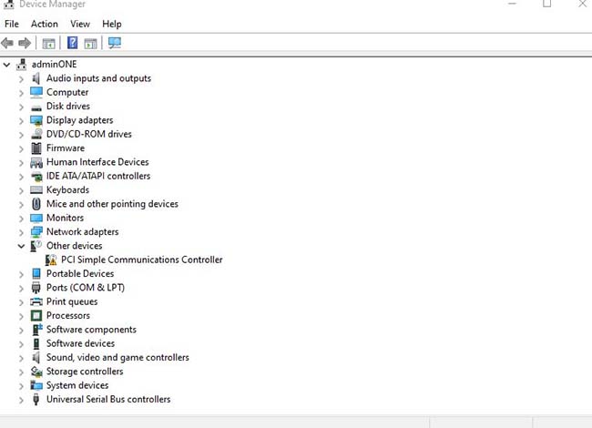
Task: Collapse the adminONE root node
Action: pos(6,65)
